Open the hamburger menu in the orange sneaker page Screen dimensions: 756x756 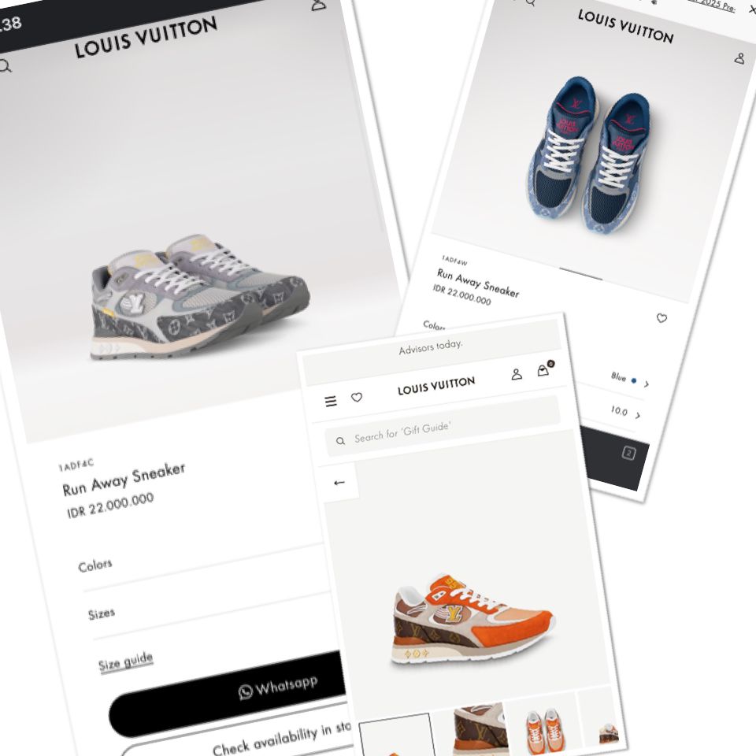[x=331, y=401]
